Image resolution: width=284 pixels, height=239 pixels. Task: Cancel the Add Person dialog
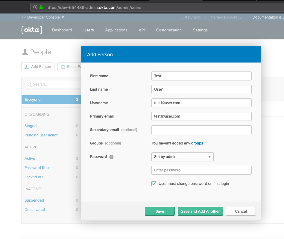coord(241,211)
